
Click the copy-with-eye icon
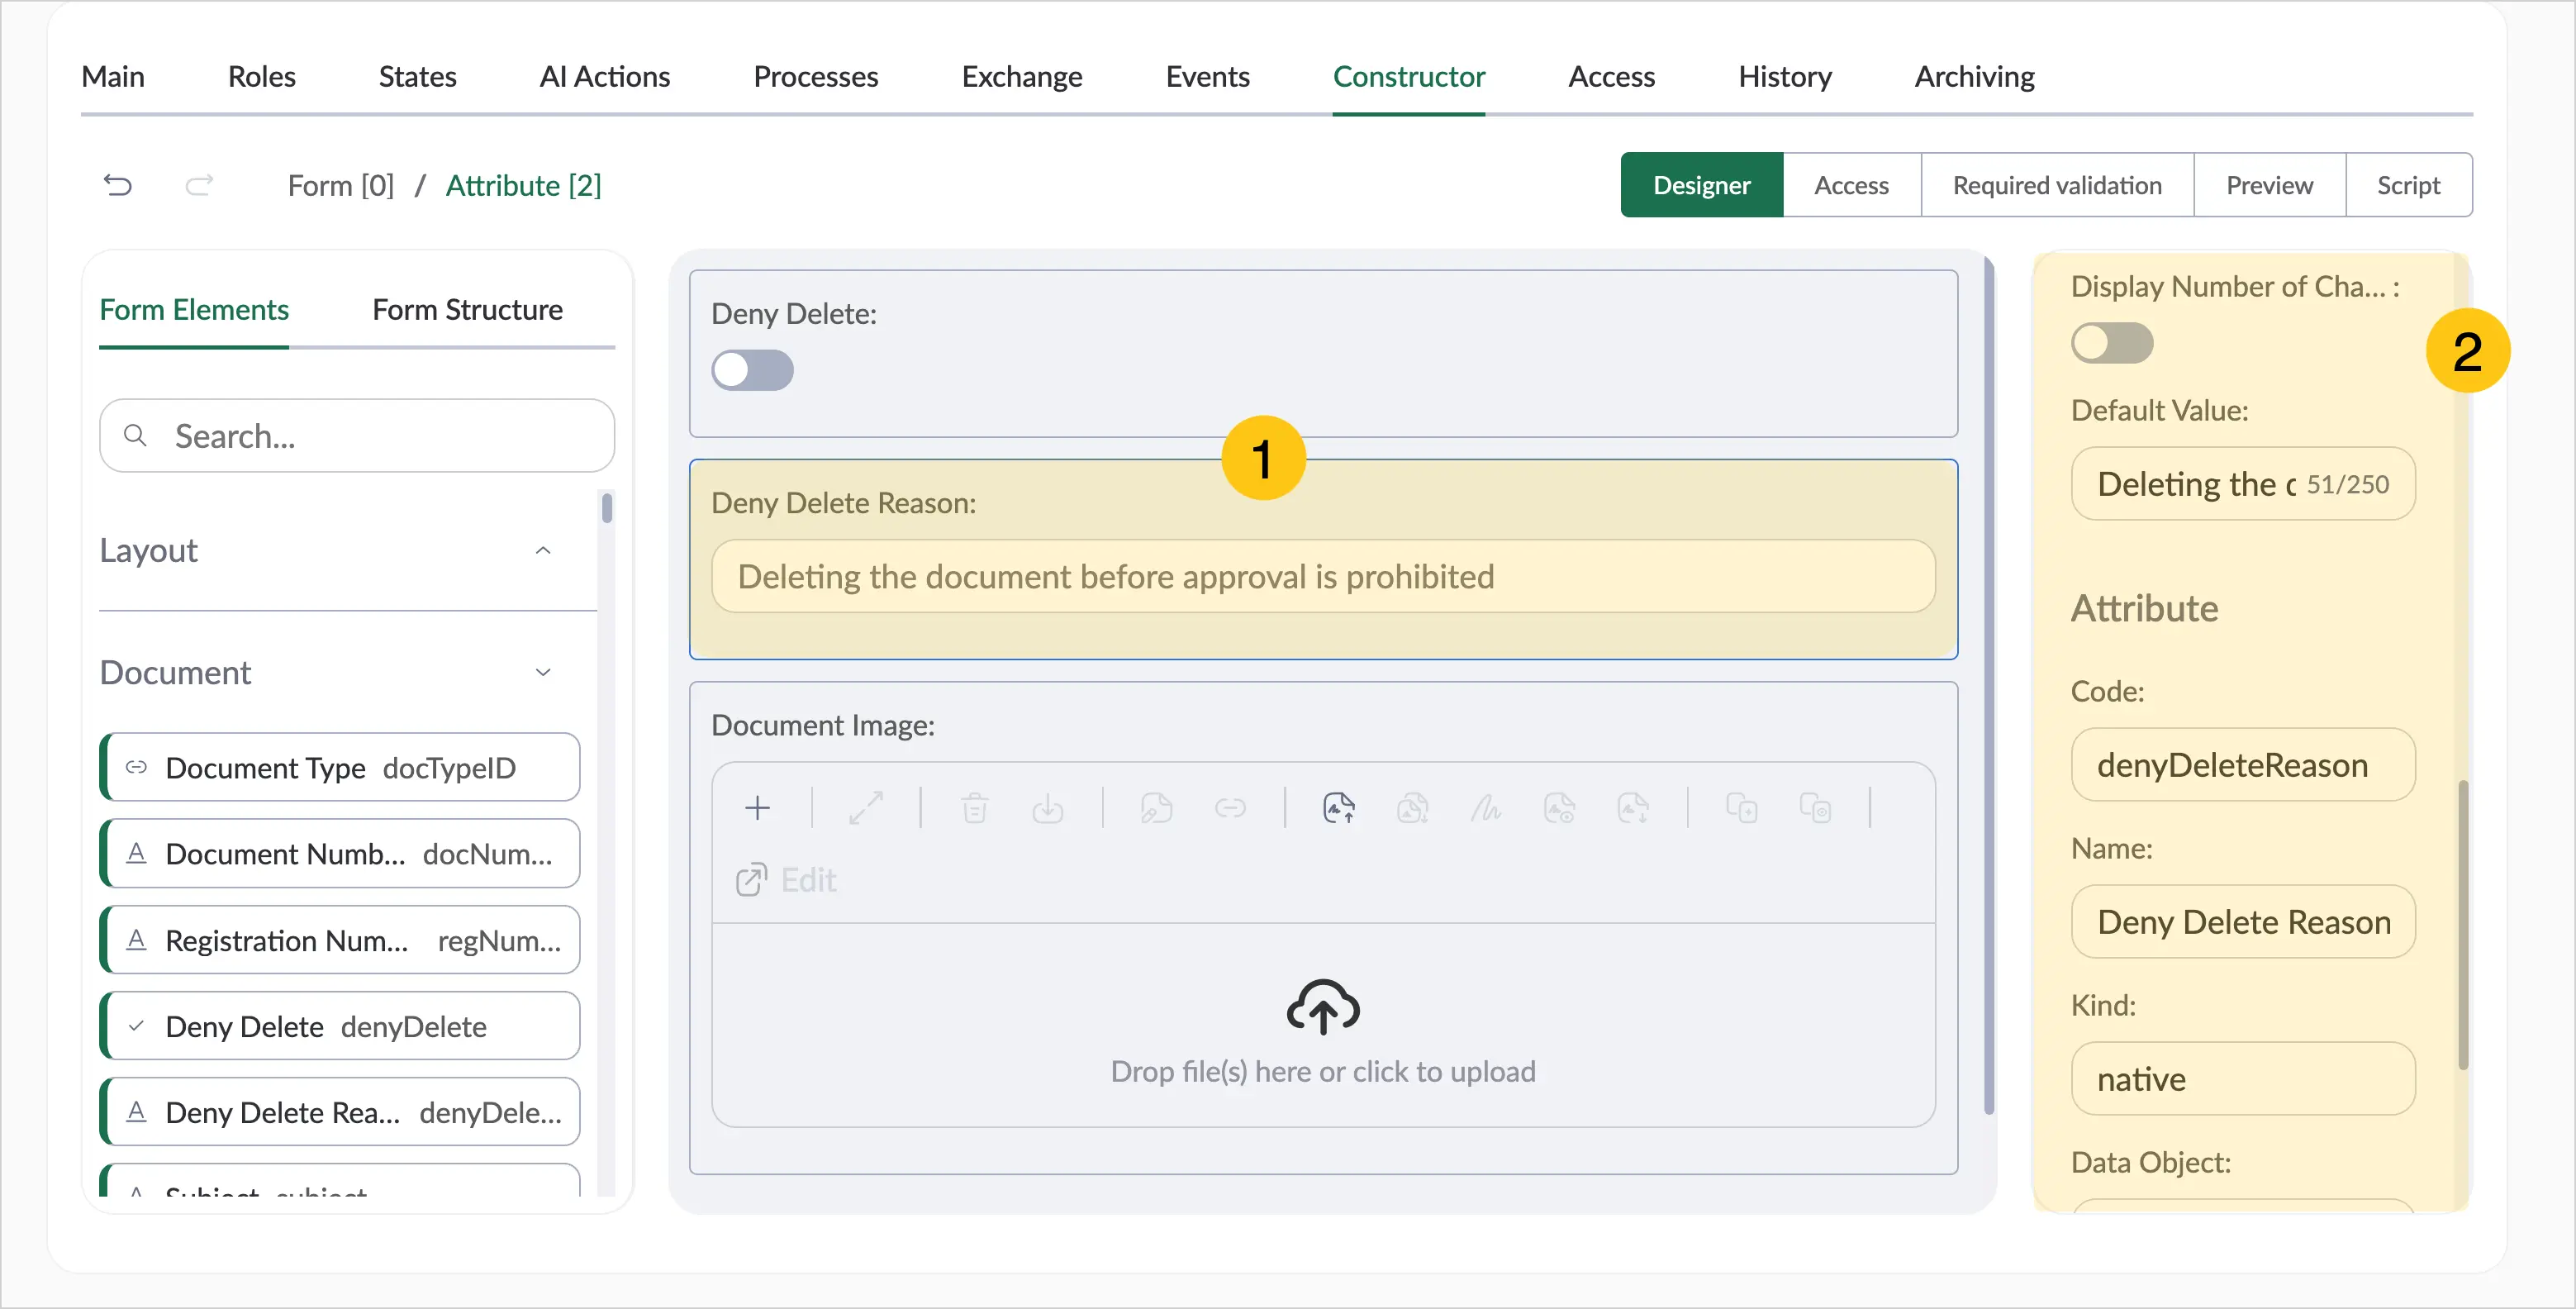[1815, 807]
